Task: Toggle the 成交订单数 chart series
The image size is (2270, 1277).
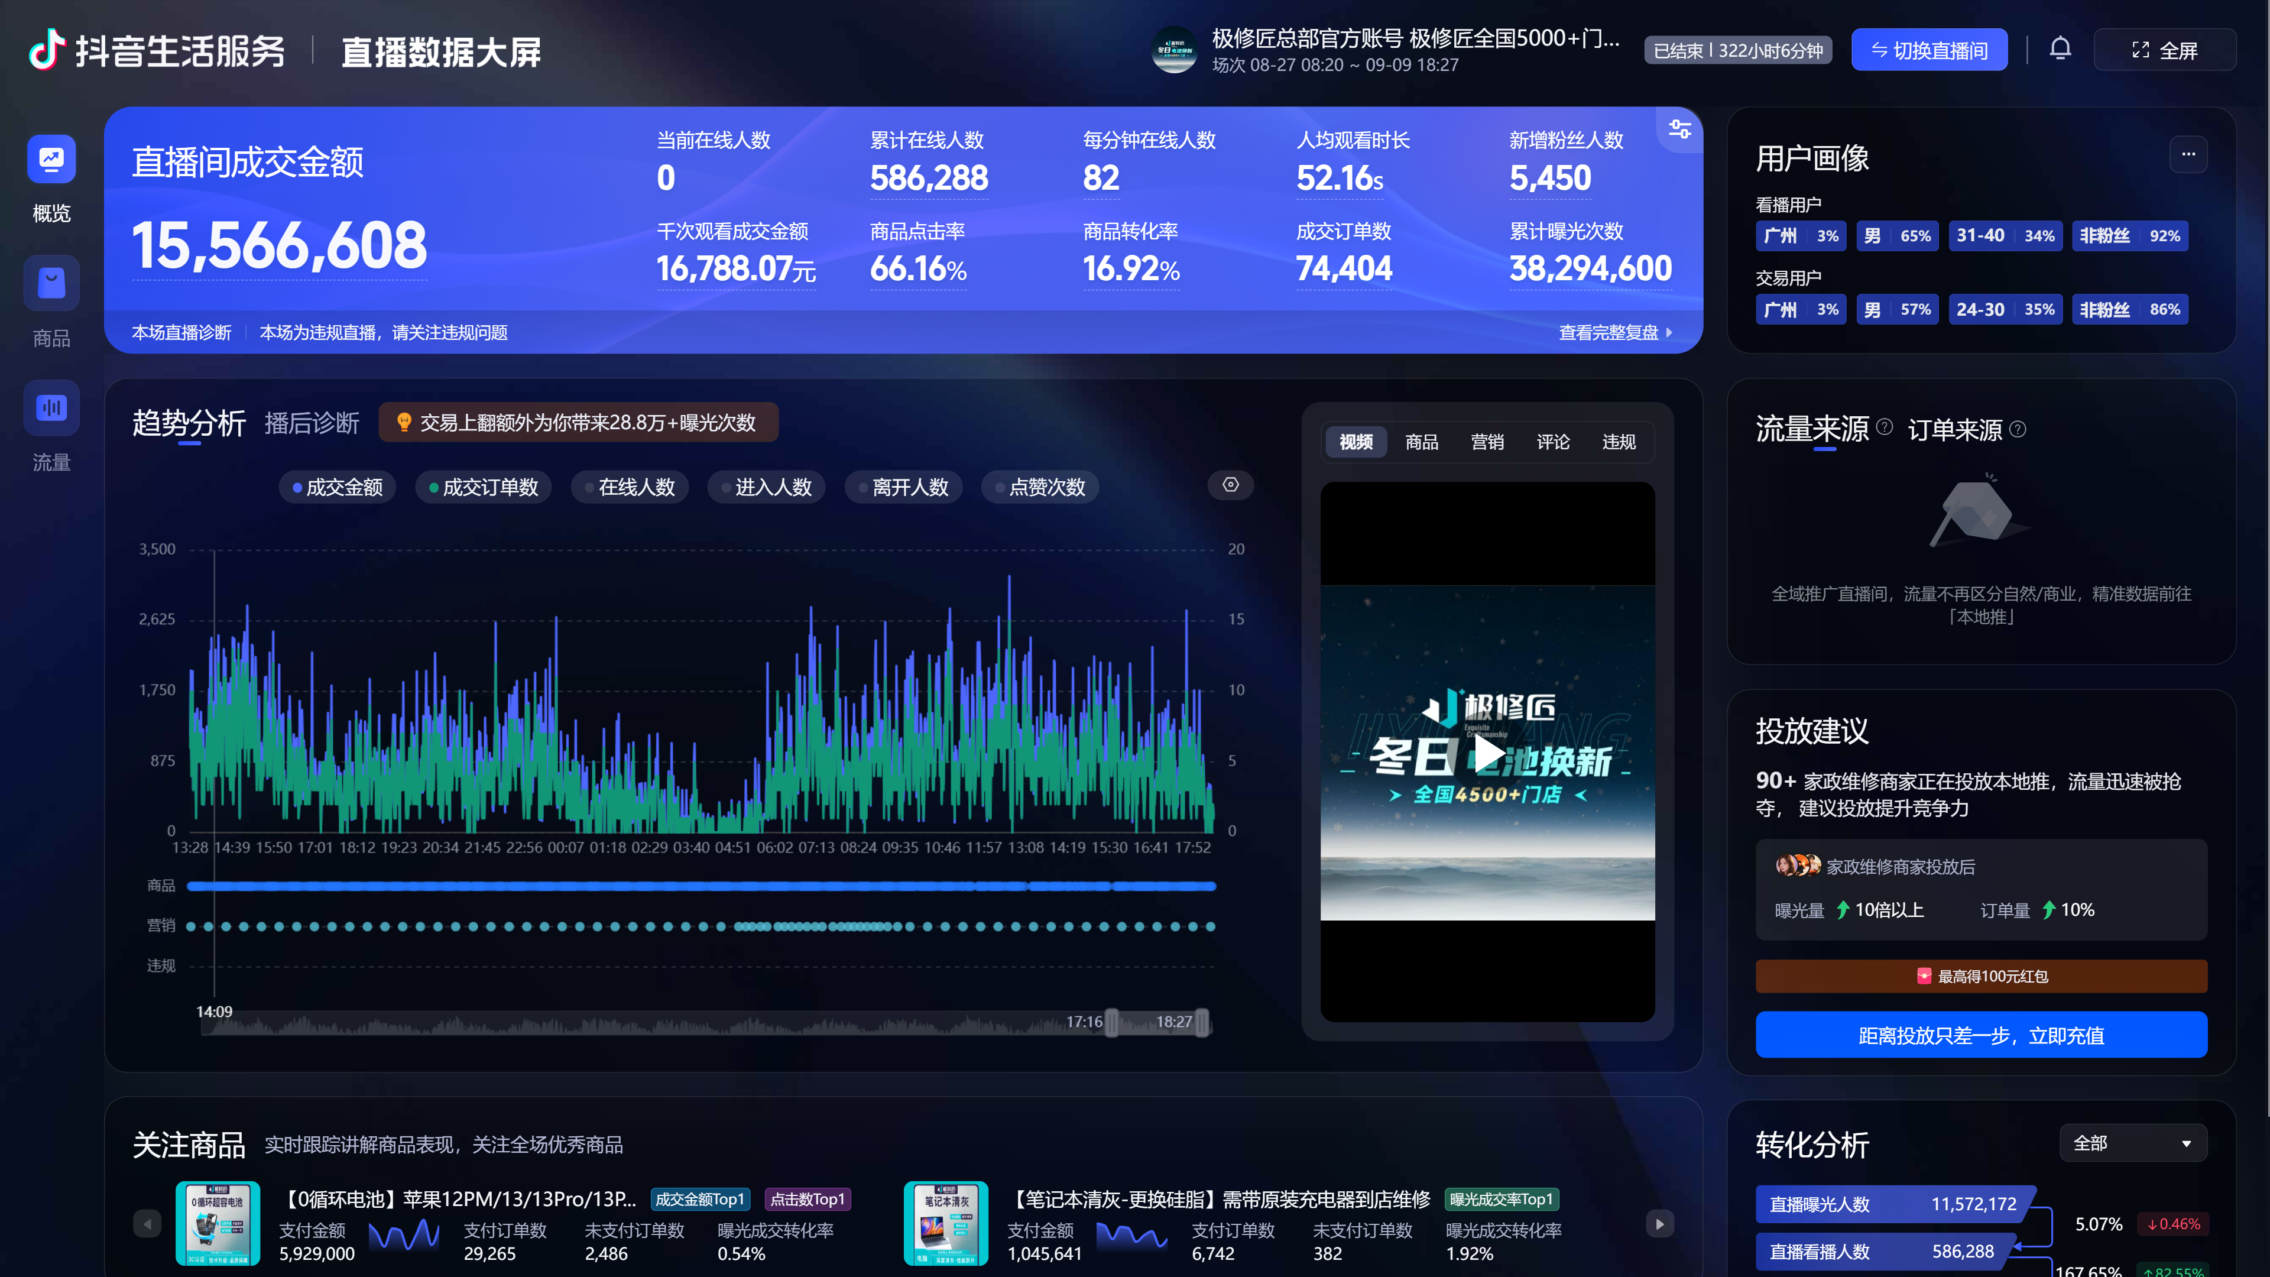Action: pyautogui.click(x=483, y=487)
